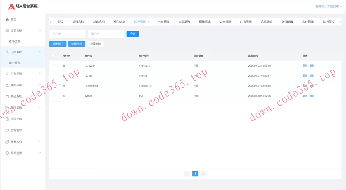Collapse the 应用系统 menu via its chevron
The width and height of the screenshot is (346, 190).
click(x=40, y=31)
